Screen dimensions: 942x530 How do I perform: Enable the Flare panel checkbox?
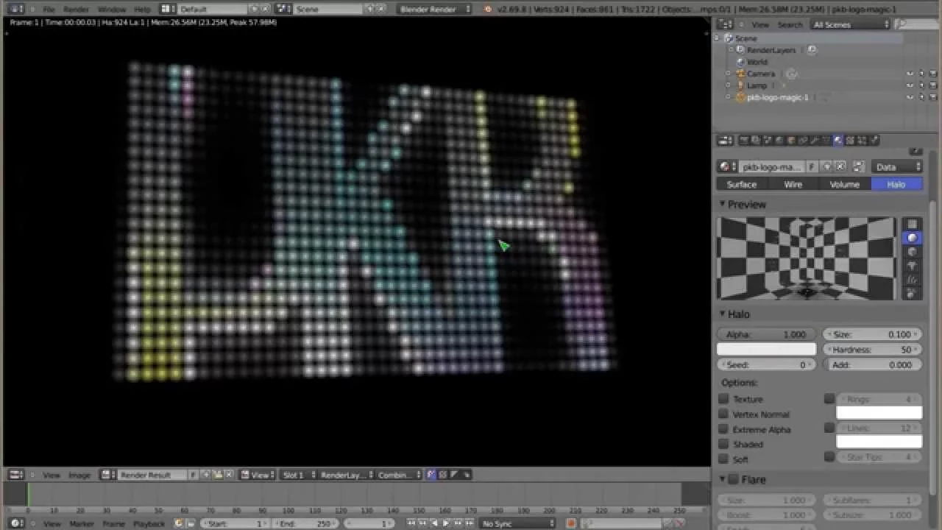[x=733, y=479]
